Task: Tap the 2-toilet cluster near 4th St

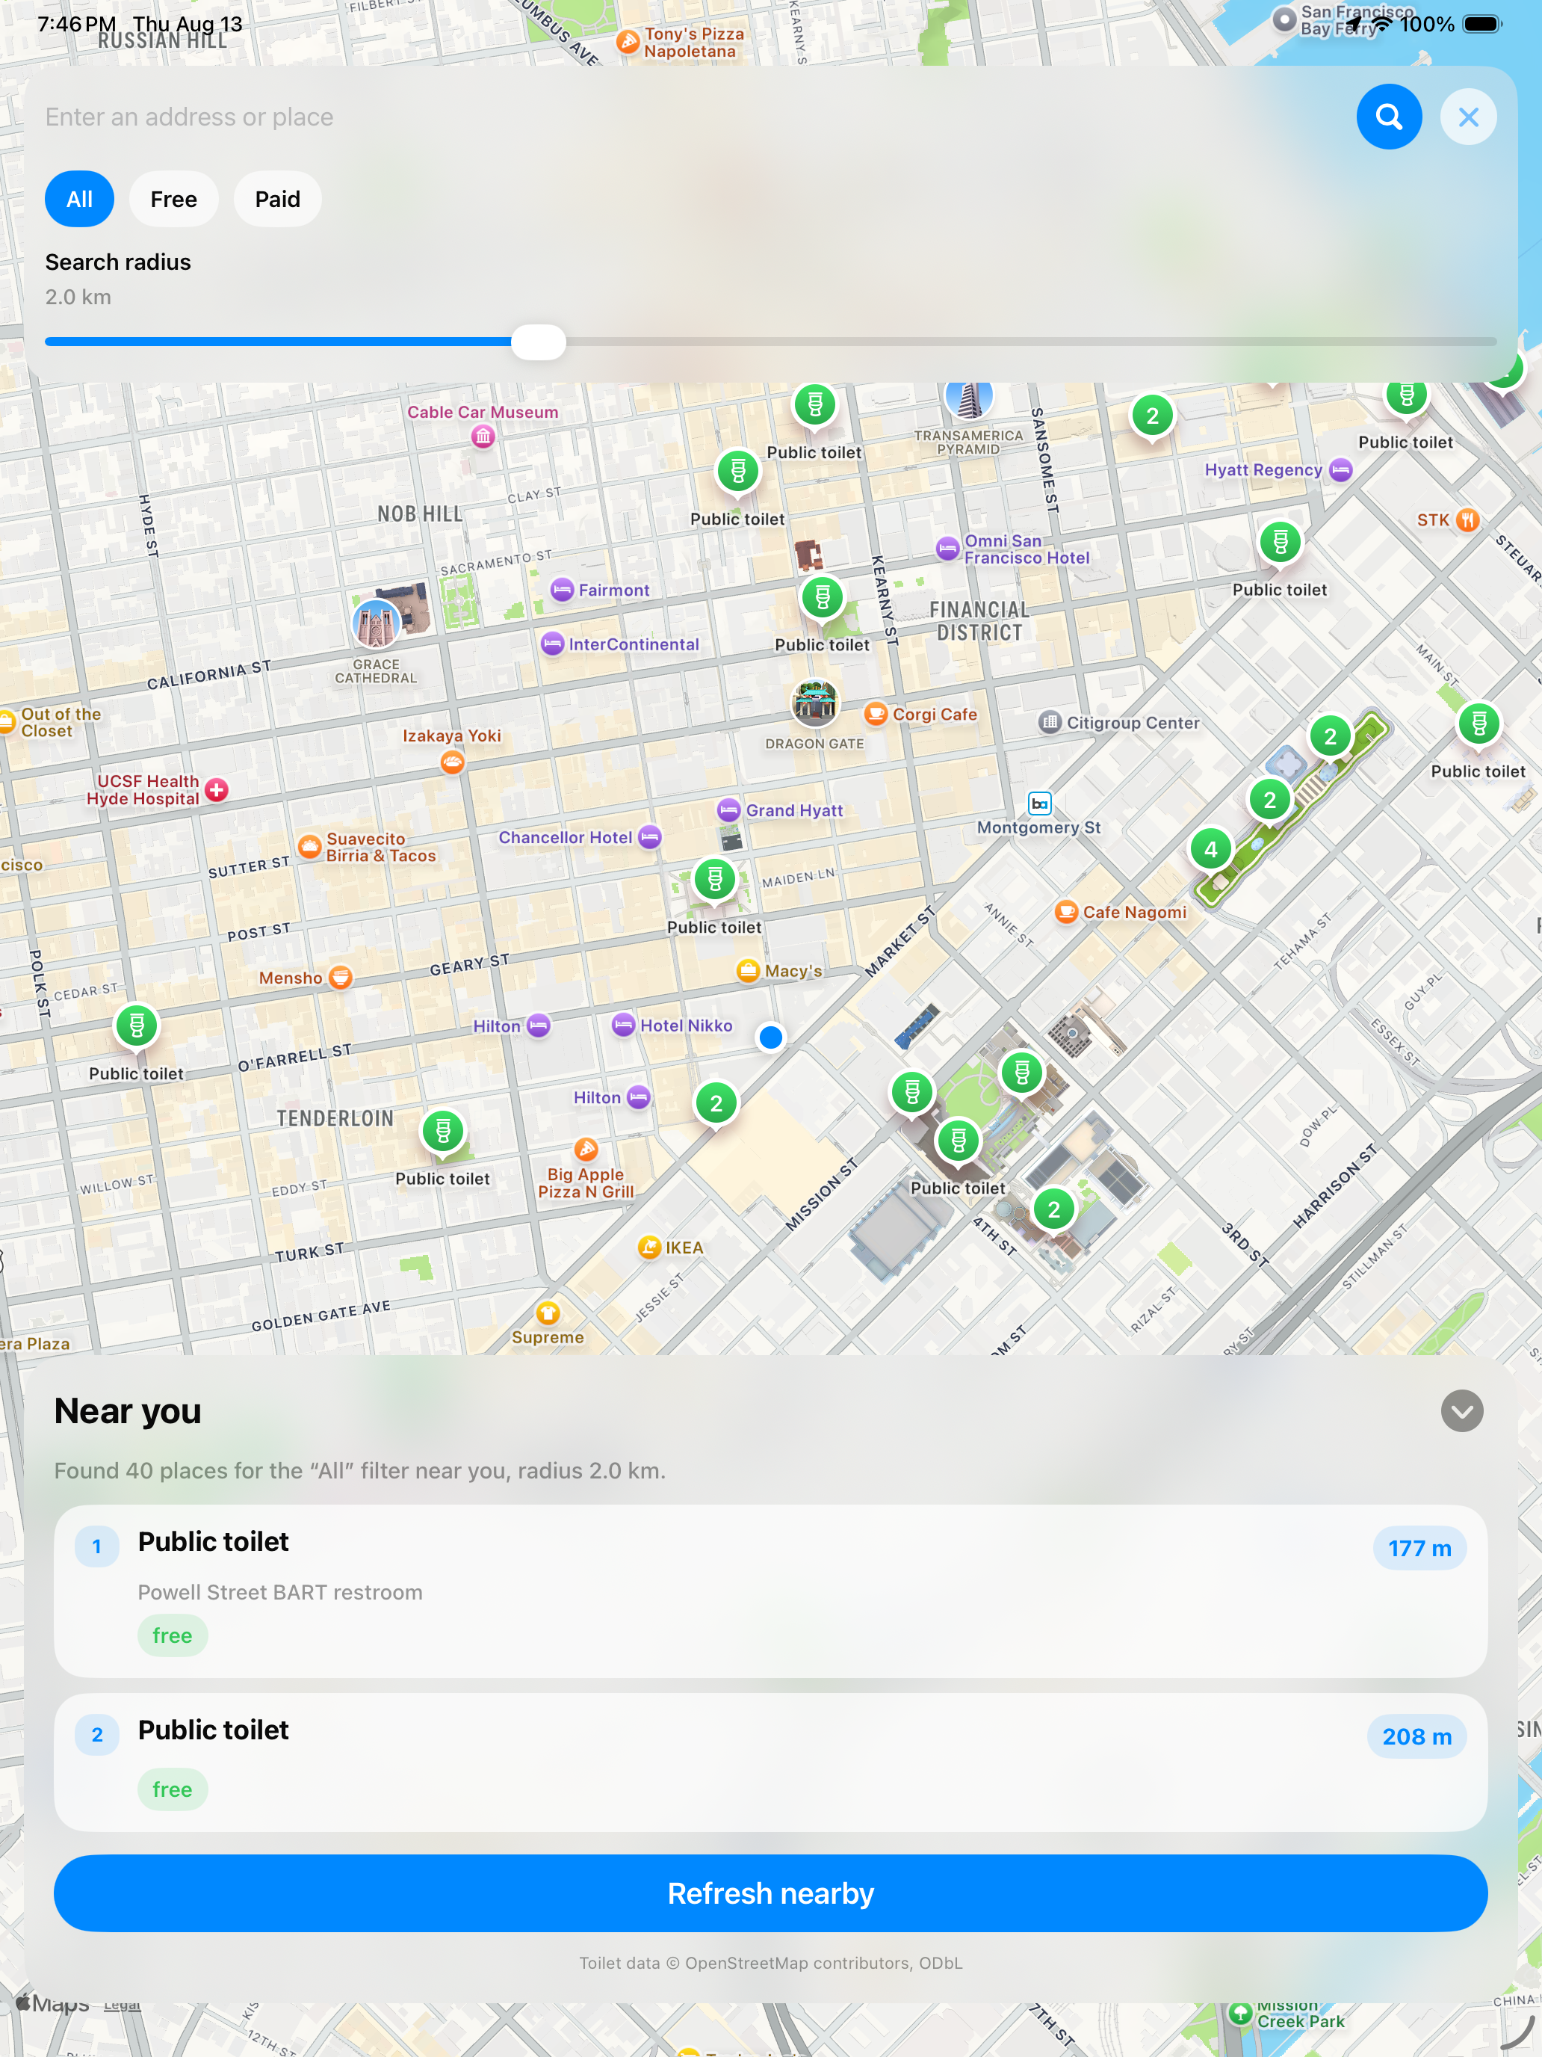Action: [x=1054, y=1210]
